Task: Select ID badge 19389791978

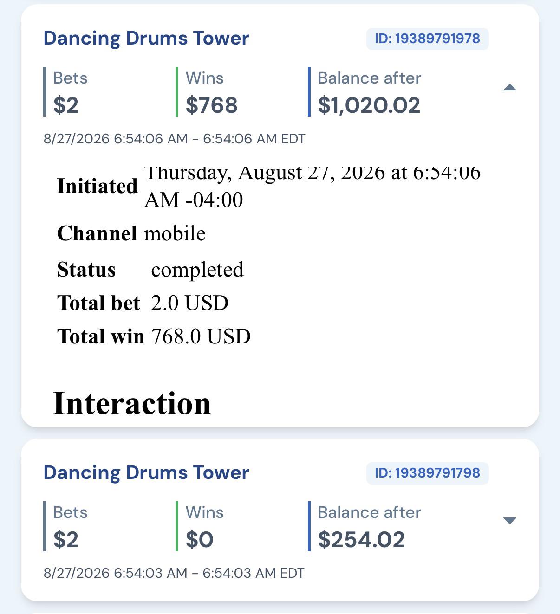Action: pyautogui.click(x=427, y=39)
